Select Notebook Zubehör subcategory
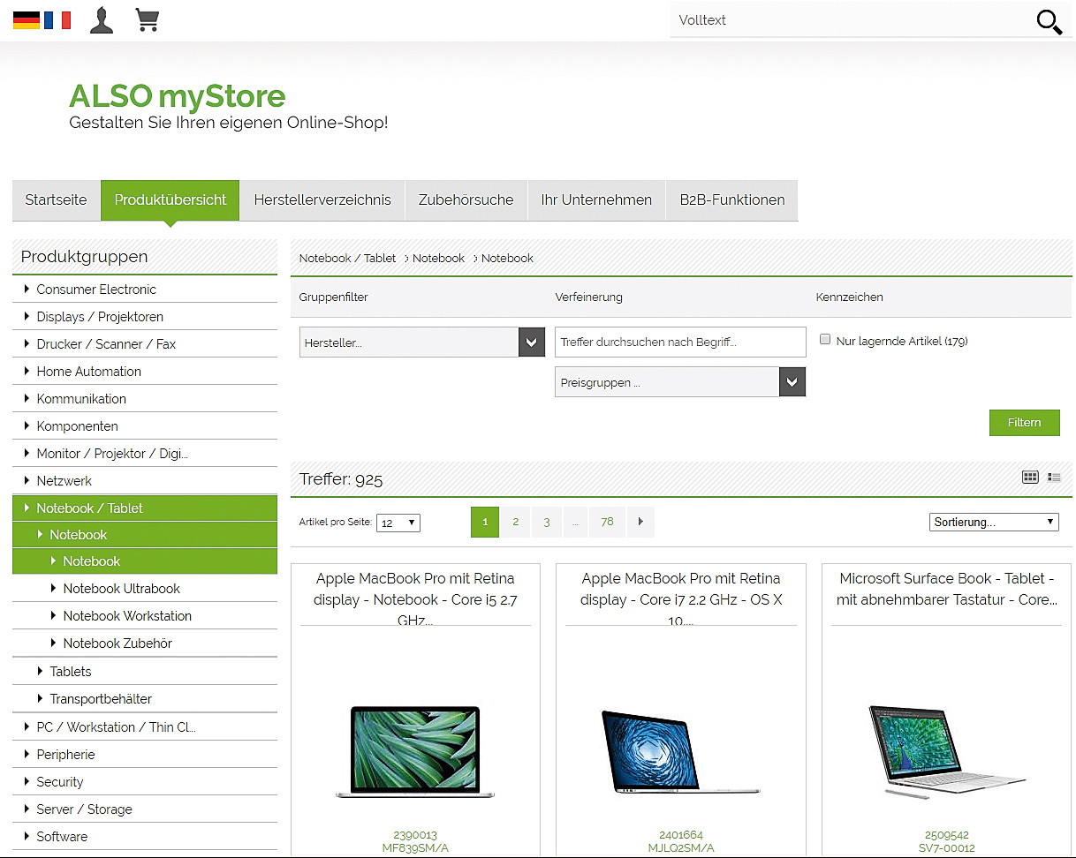1076x858 pixels. pyautogui.click(x=145, y=643)
